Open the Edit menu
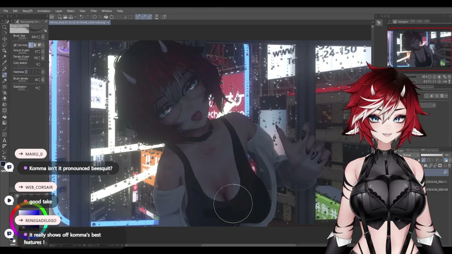This screenshot has height=254, width=452. pyautogui.click(x=15, y=11)
